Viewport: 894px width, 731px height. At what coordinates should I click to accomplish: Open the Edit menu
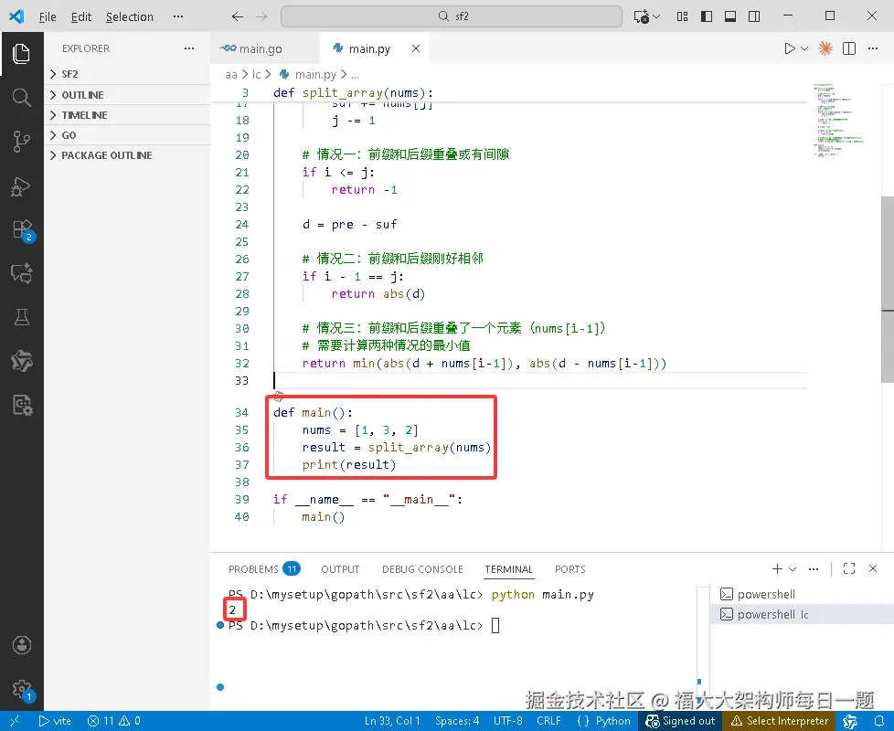[81, 16]
